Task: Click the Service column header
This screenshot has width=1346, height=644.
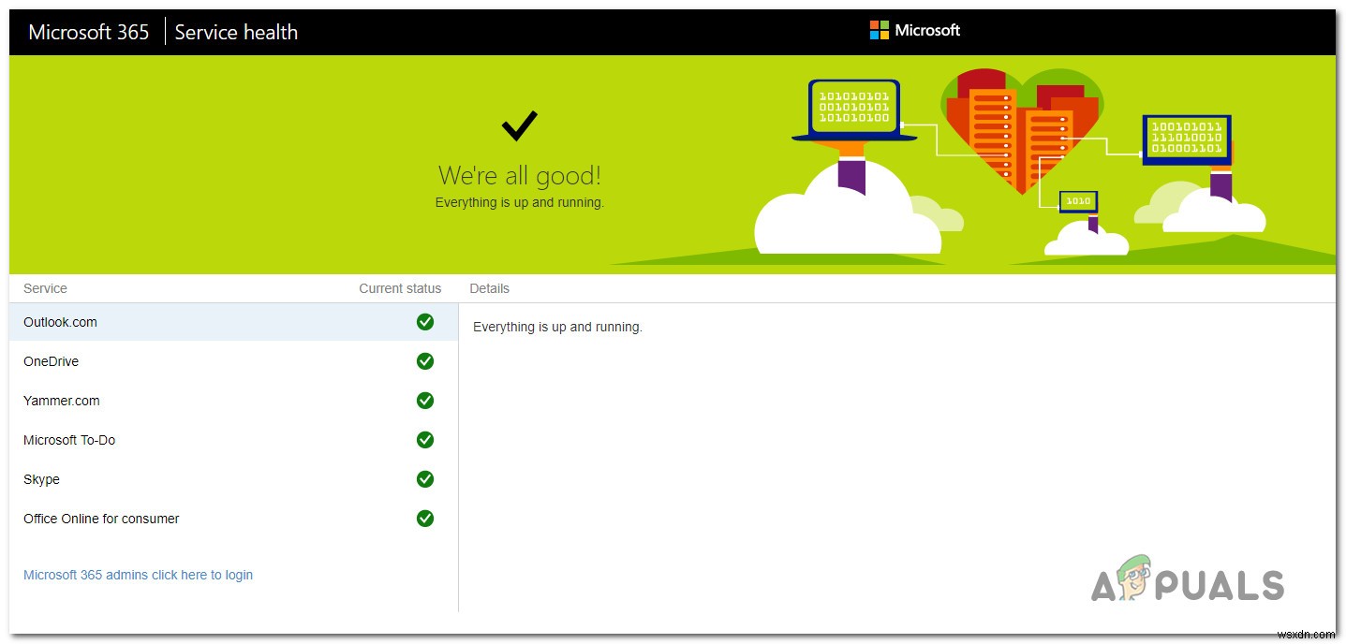Action: click(x=44, y=288)
